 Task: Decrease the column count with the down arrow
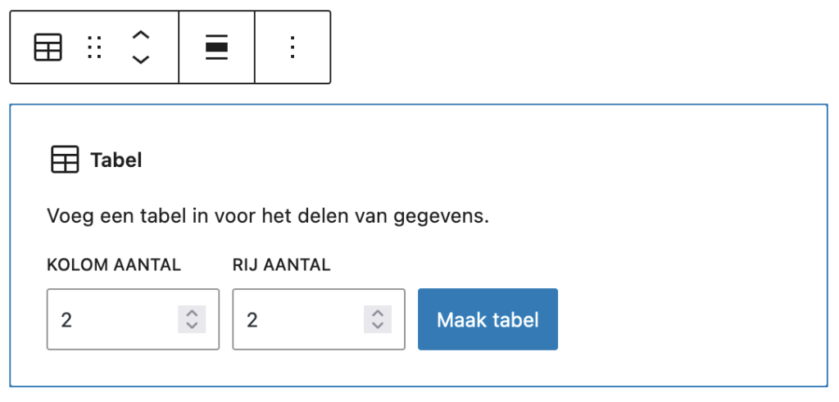tap(192, 326)
